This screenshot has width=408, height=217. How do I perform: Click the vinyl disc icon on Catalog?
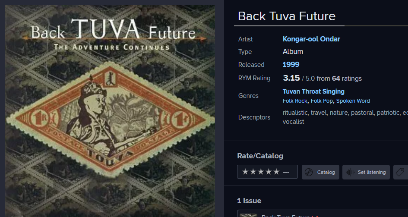[309, 172]
